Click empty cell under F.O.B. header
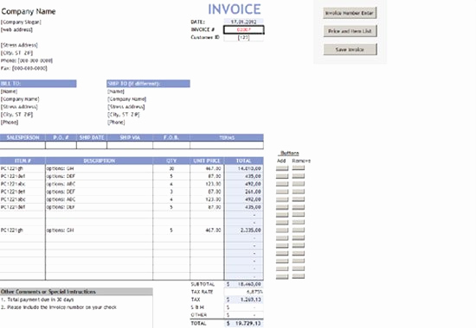Image resolution: width=476 pixels, height=328 pixels. (x=171, y=145)
